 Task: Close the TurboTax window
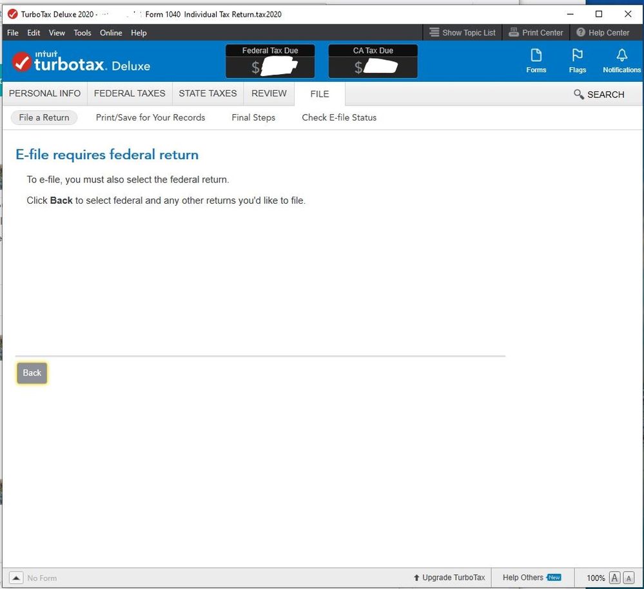[628, 14]
